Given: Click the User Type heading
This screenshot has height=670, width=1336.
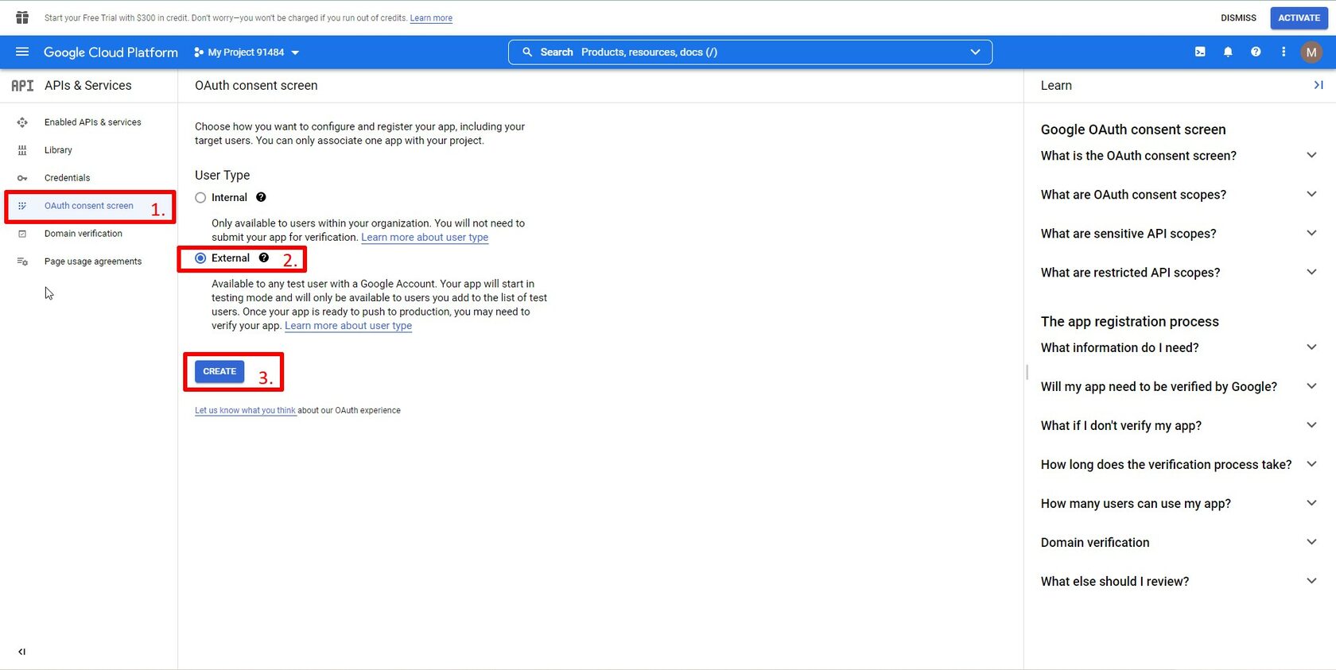Looking at the screenshot, I should tap(223, 175).
